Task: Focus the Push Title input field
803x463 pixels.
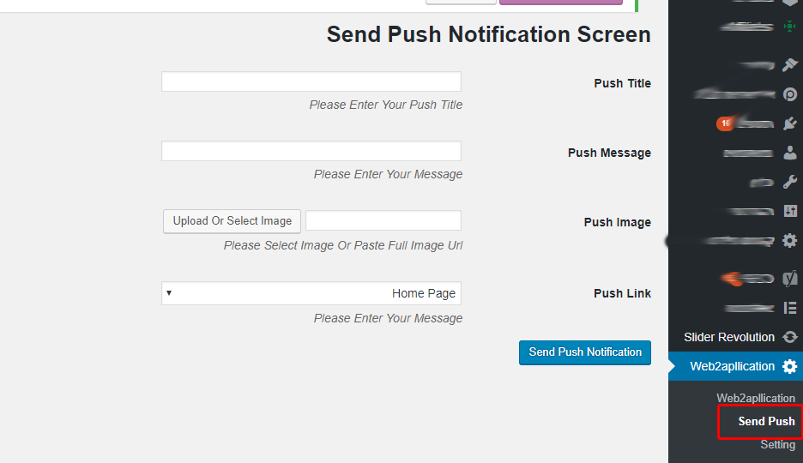Action: [x=311, y=81]
